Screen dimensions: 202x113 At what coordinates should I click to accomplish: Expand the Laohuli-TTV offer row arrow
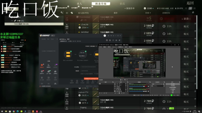(x=195, y=91)
